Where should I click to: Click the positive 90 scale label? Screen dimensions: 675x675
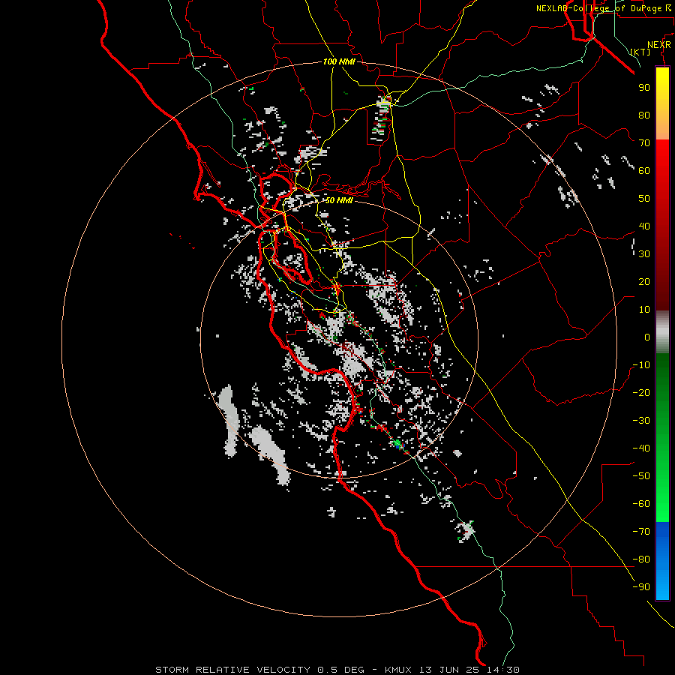tap(644, 88)
